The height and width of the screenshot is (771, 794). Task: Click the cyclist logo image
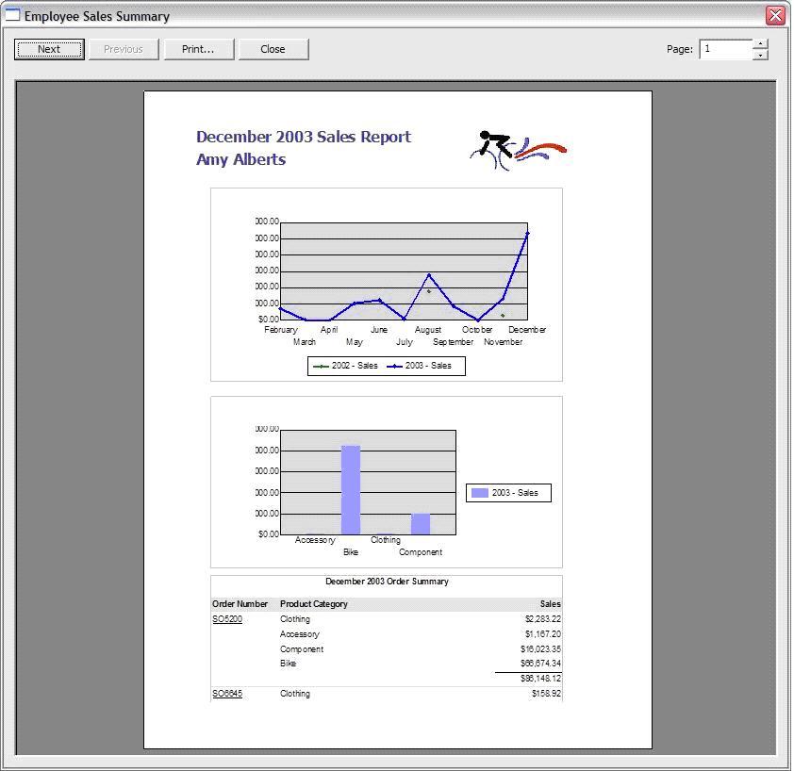[x=517, y=150]
